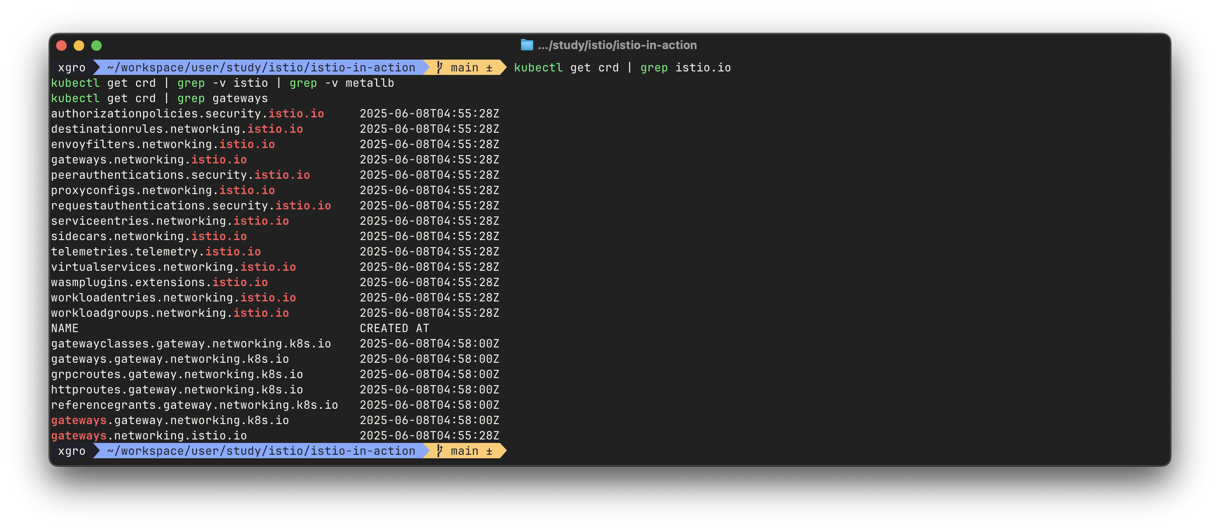This screenshot has height=531, width=1220.
Task: Click the path segment in the bottom prompt
Action: click(x=261, y=451)
